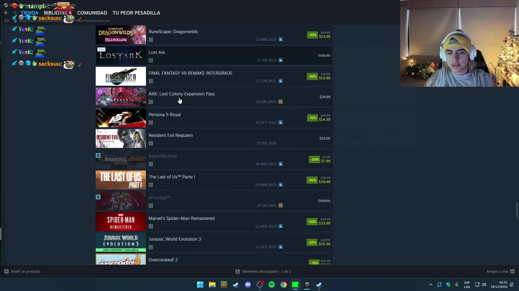Open Discord from the taskbar
The width and height of the screenshot is (519, 291).
pyautogui.click(x=248, y=285)
